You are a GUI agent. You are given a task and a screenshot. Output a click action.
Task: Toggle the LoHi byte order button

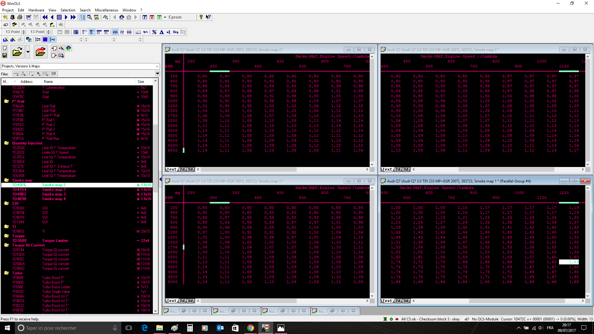click(138, 32)
